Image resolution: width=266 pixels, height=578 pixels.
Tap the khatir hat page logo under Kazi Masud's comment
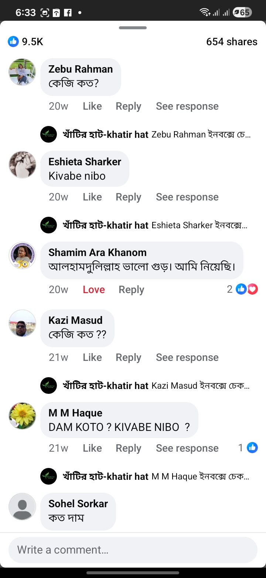(48, 385)
